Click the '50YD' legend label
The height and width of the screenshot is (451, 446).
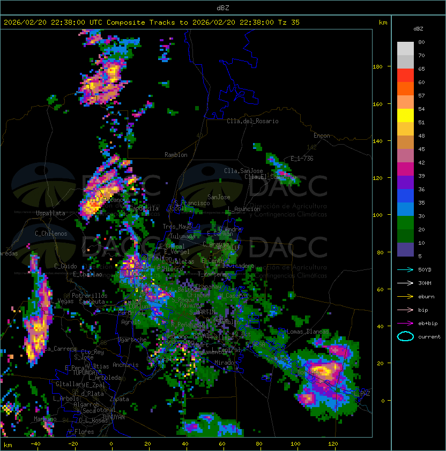coord(425,269)
